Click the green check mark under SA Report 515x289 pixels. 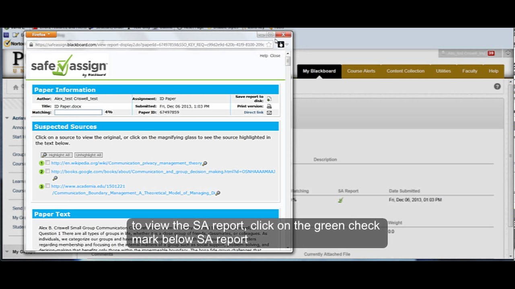pos(341,200)
